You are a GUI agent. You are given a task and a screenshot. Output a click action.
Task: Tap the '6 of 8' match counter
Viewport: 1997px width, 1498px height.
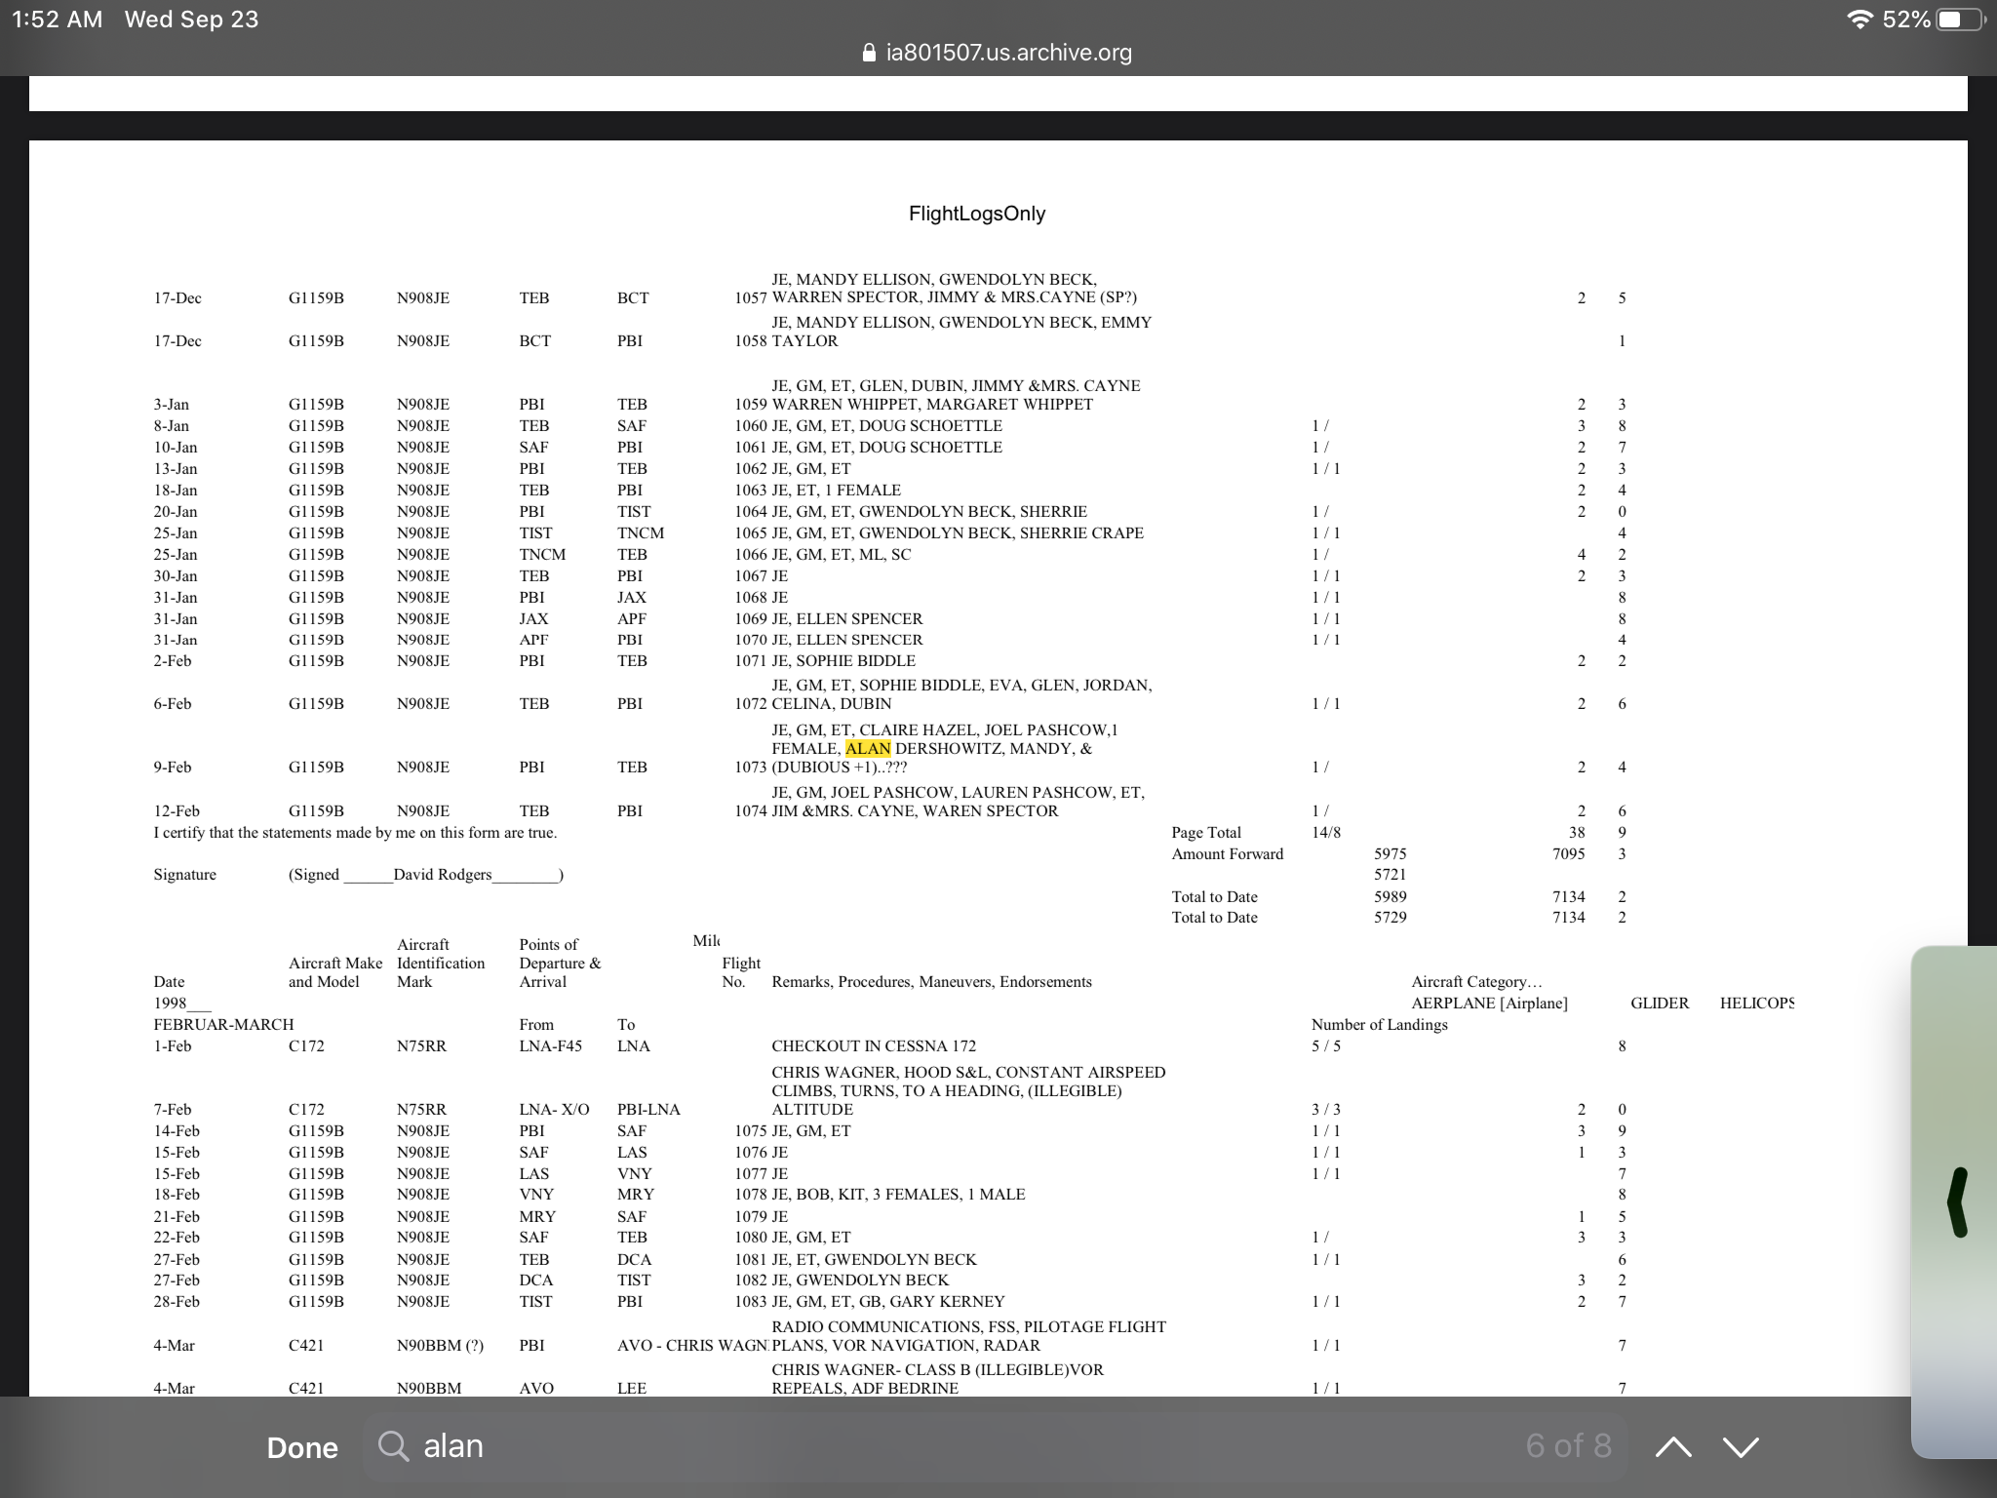1568,1446
